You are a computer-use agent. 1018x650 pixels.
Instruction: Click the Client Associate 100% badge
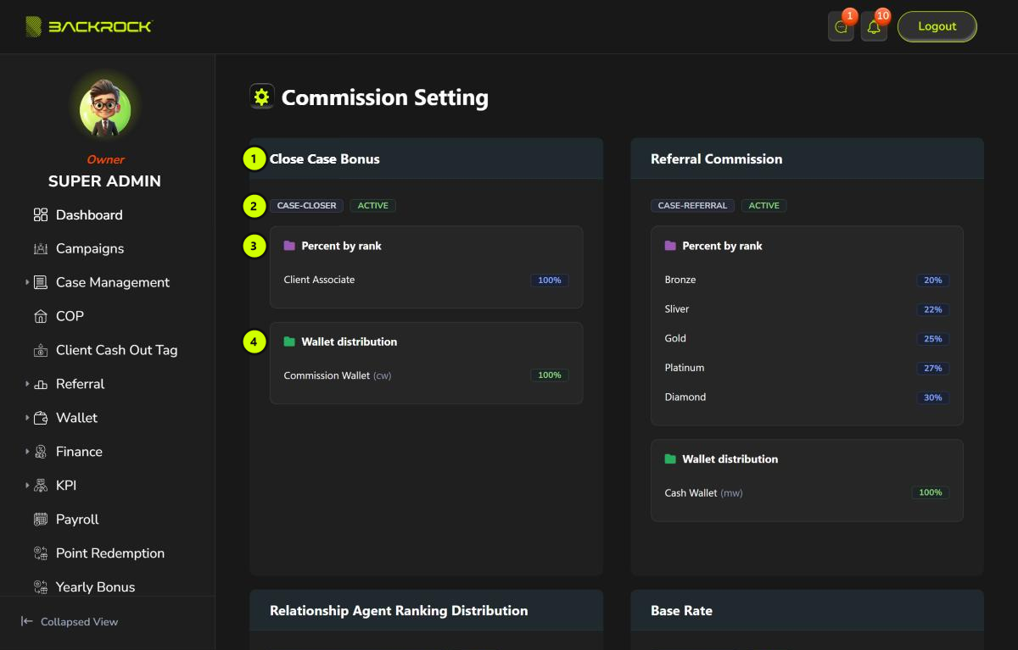[550, 280]
